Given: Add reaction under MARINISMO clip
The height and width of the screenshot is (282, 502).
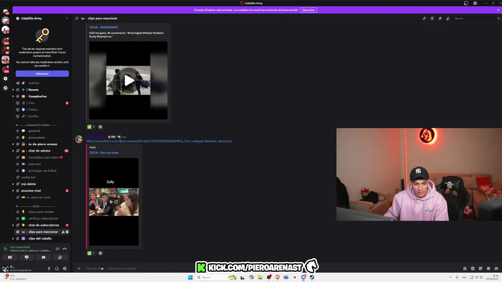Looking at the screenshot, I should click(100, 127).
